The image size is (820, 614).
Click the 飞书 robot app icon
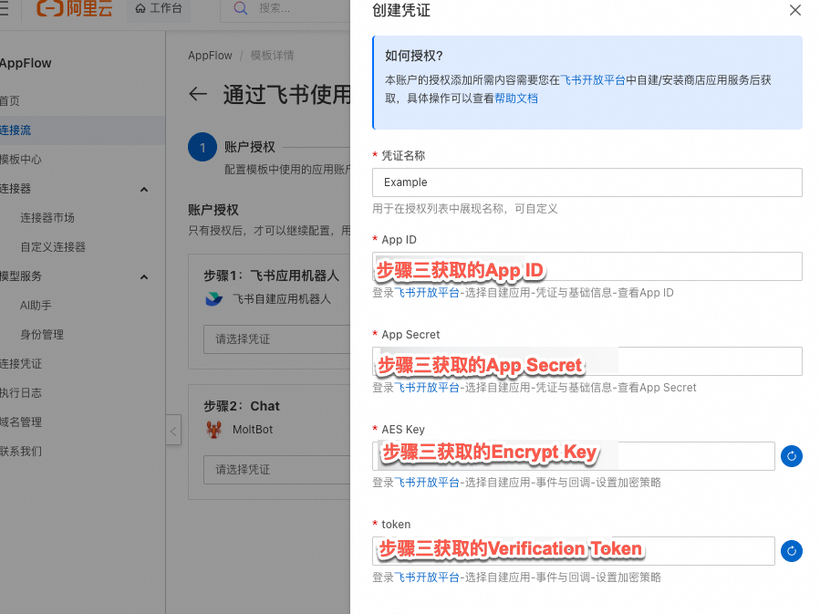[213, 298]
